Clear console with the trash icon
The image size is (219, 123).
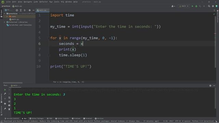tap(9, 109)
